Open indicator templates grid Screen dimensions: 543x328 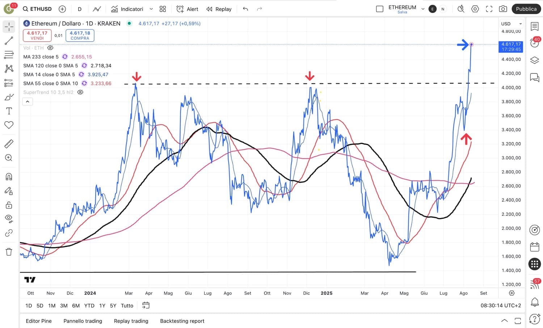pyautogui.click(x=163, y=9)
